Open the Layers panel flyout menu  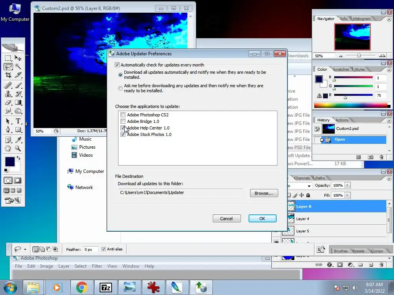[x=389, y=179]
